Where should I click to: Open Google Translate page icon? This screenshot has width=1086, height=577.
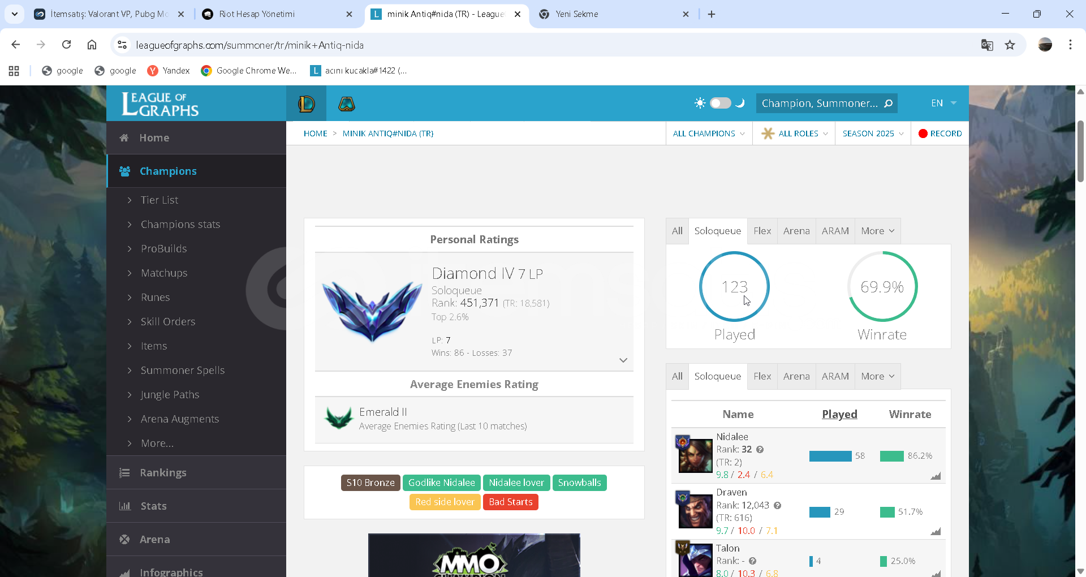click(987, 45)
